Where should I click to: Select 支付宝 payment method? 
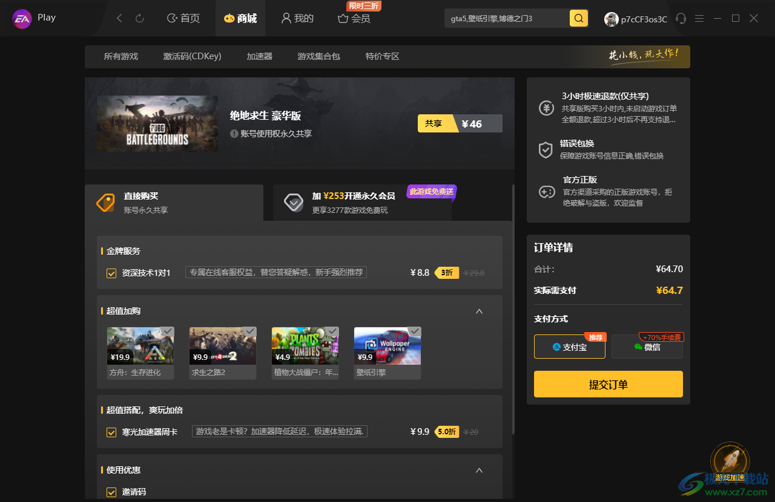[570, 347]
